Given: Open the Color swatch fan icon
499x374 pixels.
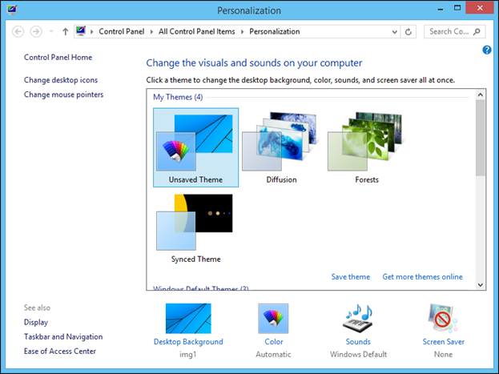Looking at the screenshot, I should click(273, 318).
